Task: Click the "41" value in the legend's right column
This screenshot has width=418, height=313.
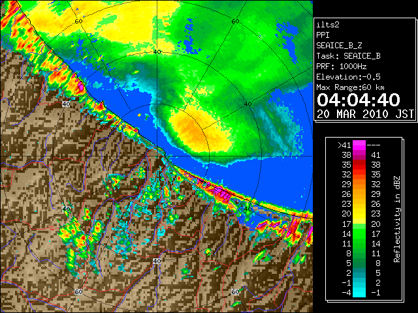Action: [376, 155]
